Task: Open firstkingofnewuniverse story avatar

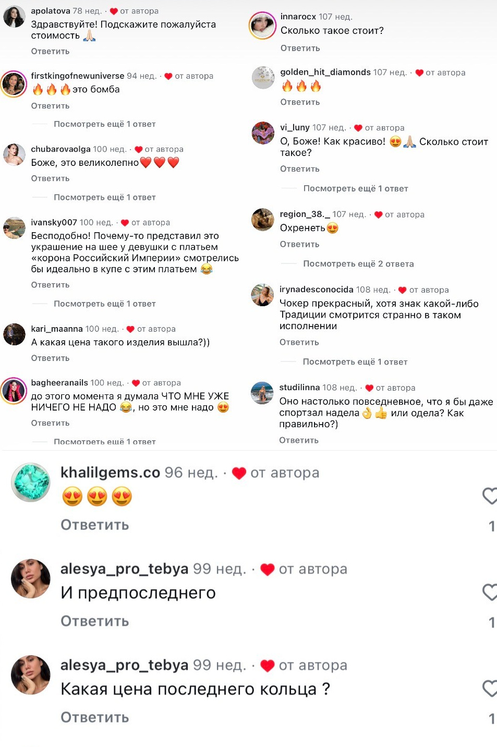Action: tap(14, 83)
